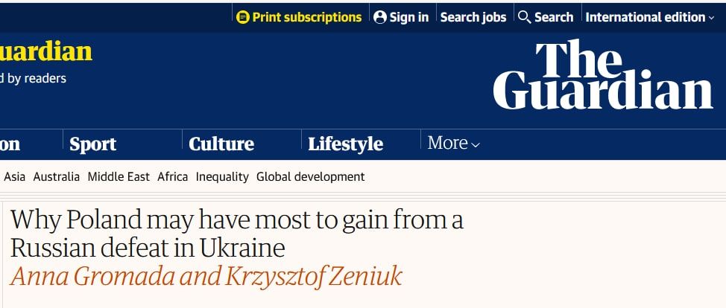
Task: Click the Print subscriptions text link
Action: click(307, 18)
